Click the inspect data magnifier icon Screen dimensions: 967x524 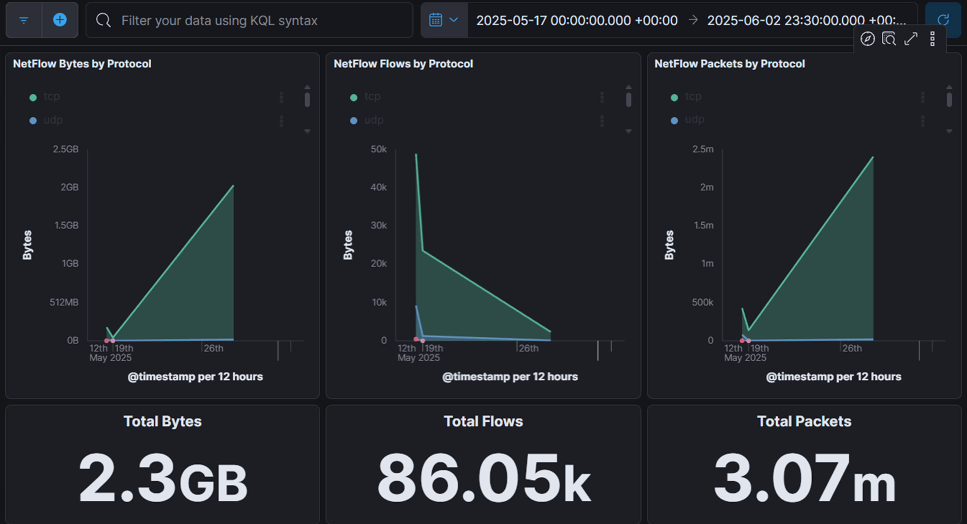coord(889,39)
